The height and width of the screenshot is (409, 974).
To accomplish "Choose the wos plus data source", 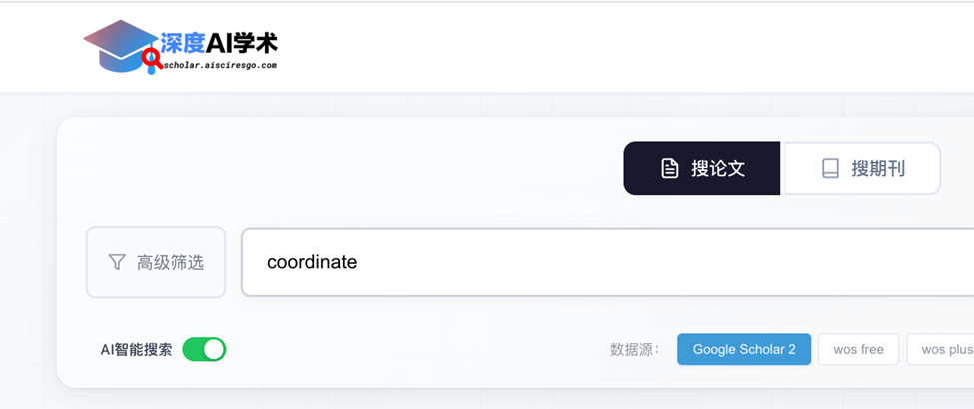I will (x=945, y=349).
